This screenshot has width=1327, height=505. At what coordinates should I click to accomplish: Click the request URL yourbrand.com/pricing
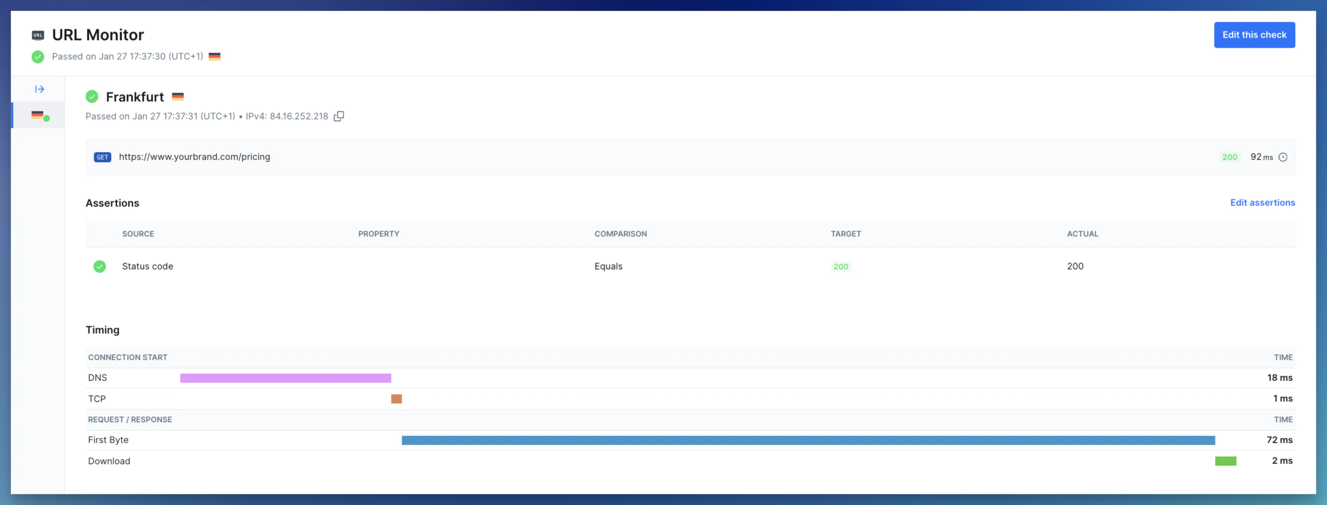tap(194, 157)
